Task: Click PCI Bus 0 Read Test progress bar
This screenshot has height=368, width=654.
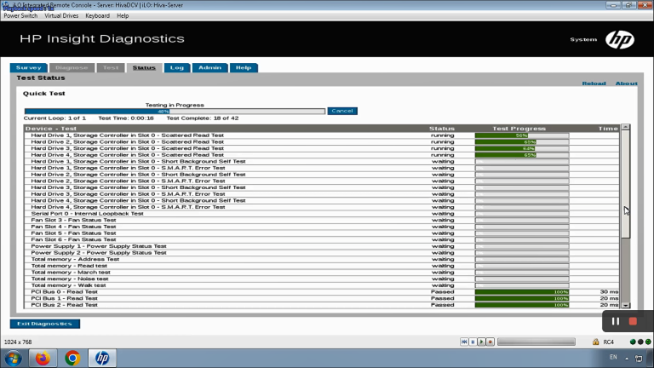Action: [x=522, y=292]
